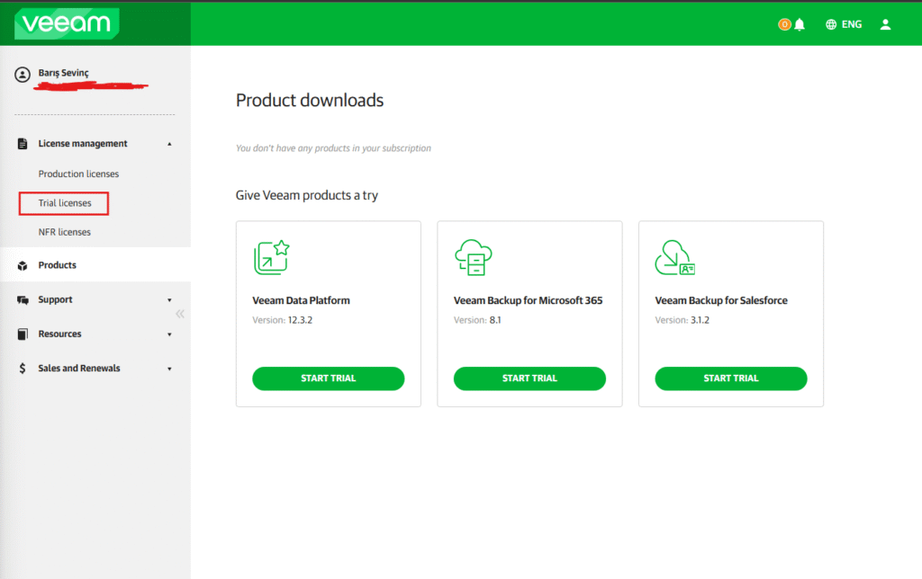Click the Veeam Data Platform icon
Screen dimensions: 922x579
point(272,257)
